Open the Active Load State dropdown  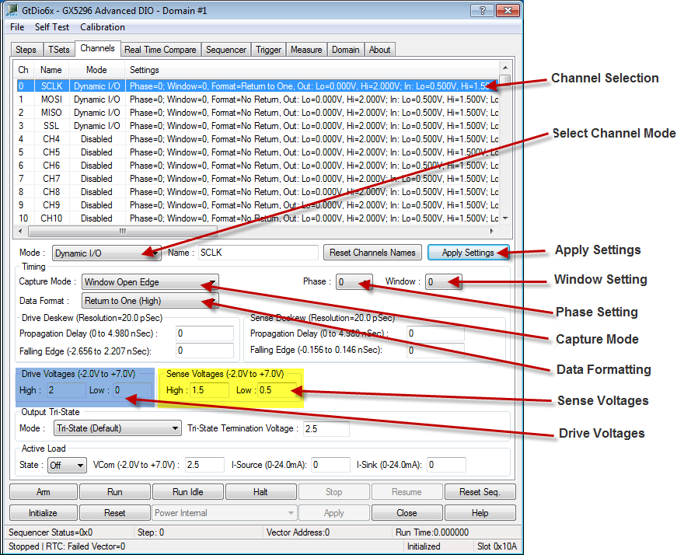coord(67,465)
